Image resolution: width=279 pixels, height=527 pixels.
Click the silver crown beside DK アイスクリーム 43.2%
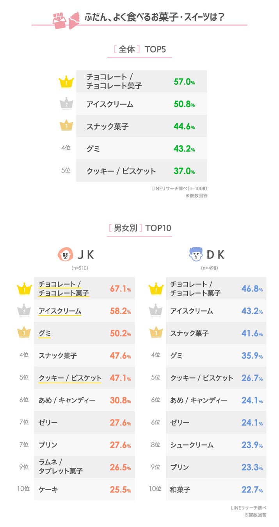point(156,311)
